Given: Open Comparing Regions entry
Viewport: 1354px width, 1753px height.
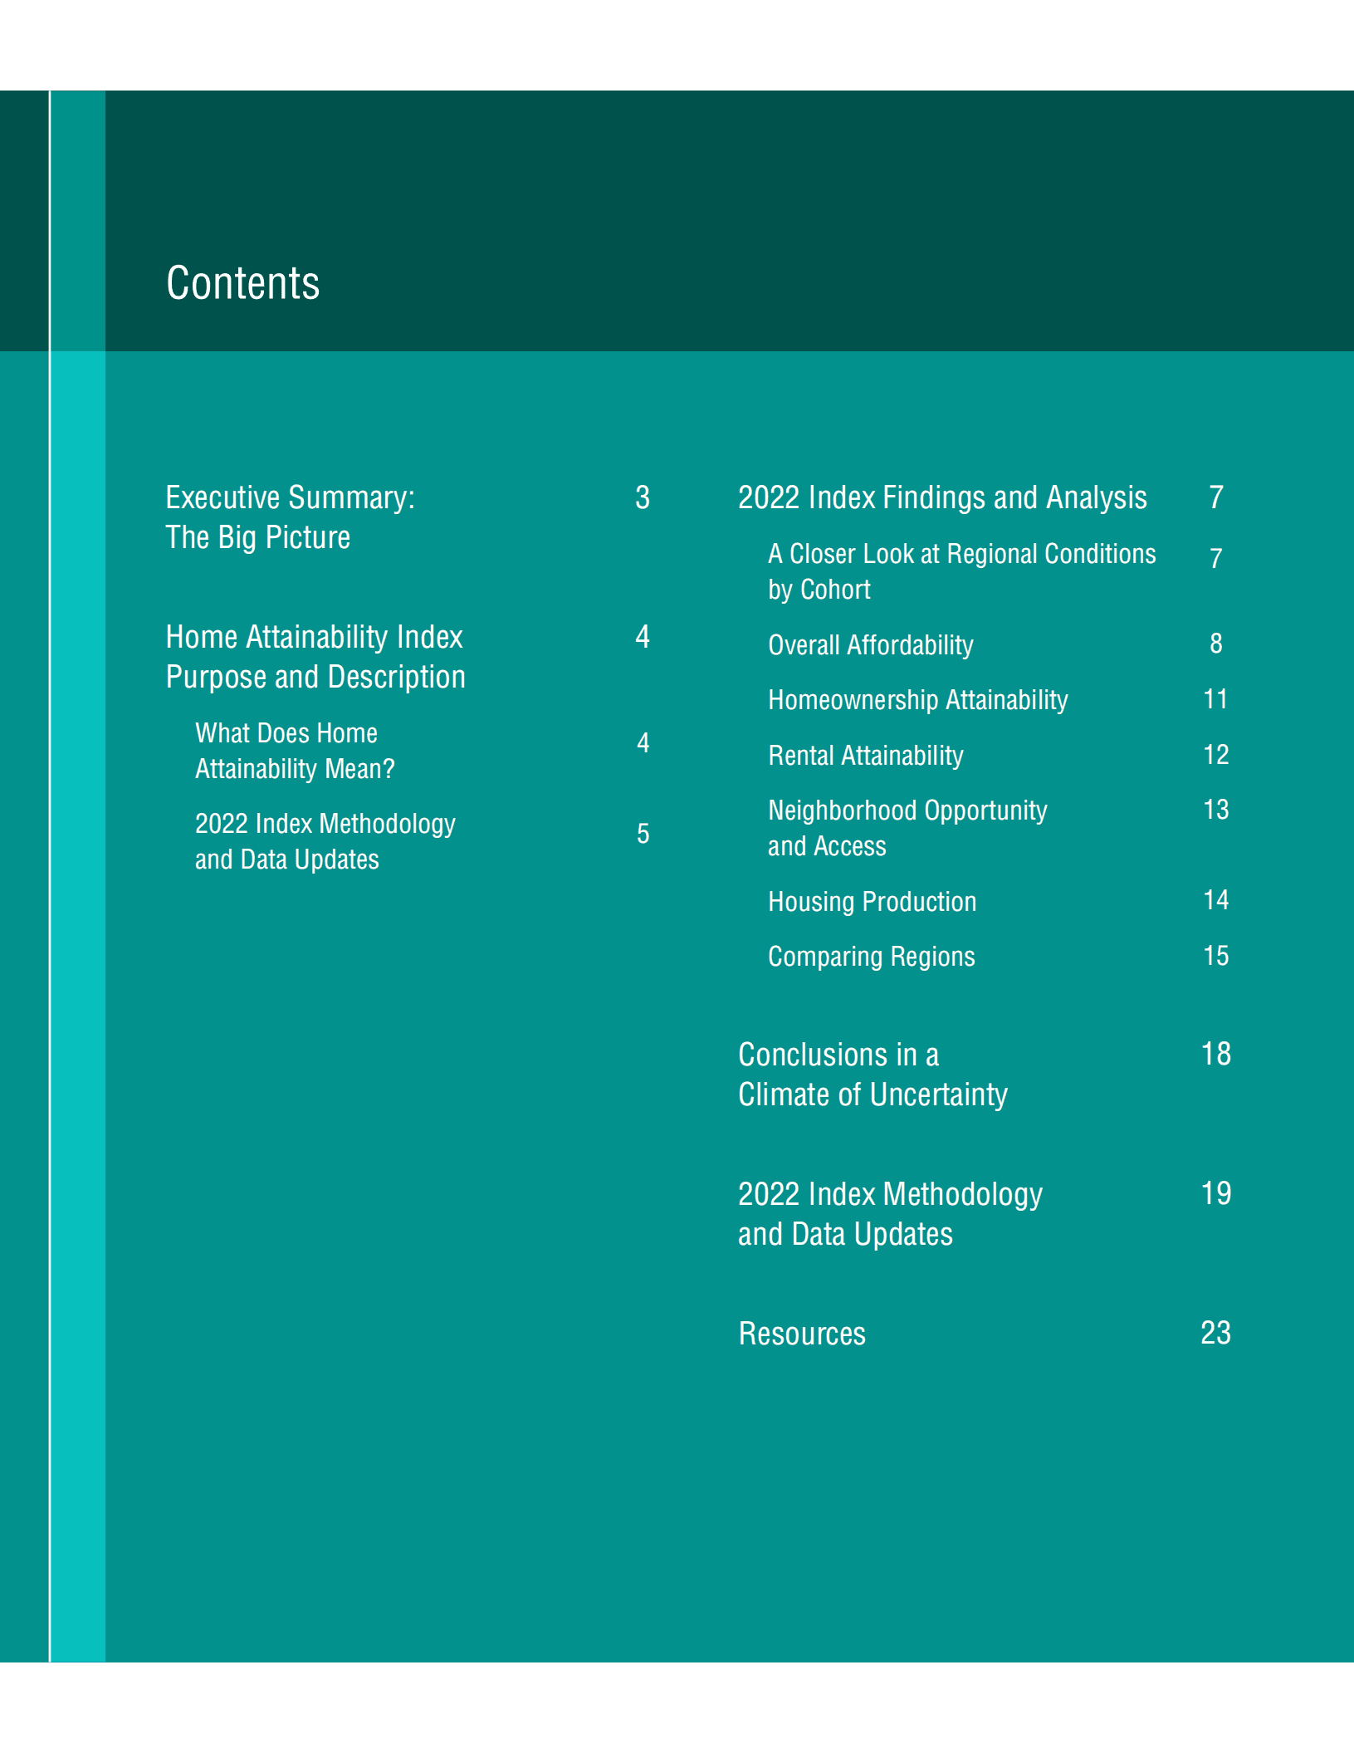Looking at the screenshot, I should pyautogui.click(x=871, y=957).
